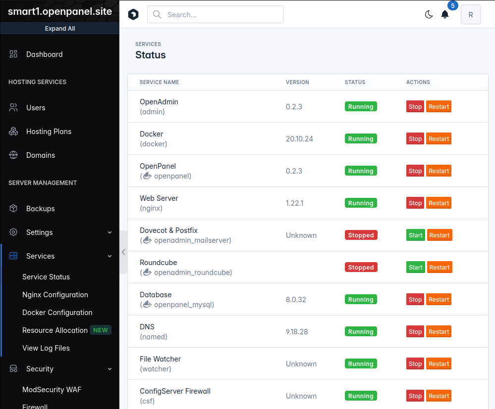Open the Dashboard sidebar icon
The width and height of the screenshot is (495, 409).
click(x=13, y=54)
